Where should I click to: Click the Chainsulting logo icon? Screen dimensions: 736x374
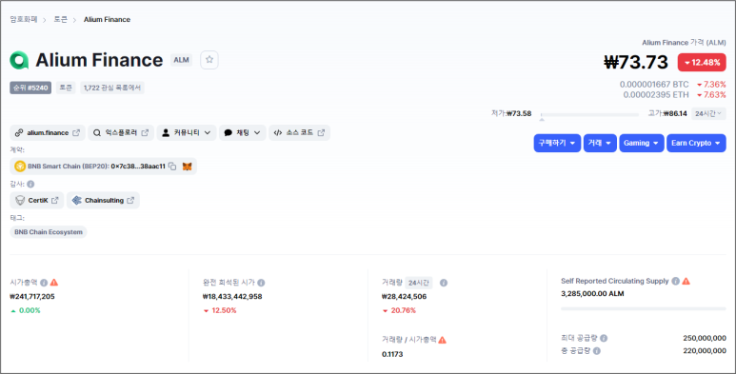pyautogui.click(x=76, y=201)
